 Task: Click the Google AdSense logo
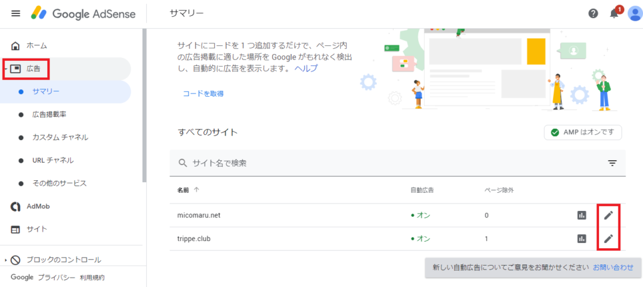tap(83, 14)
